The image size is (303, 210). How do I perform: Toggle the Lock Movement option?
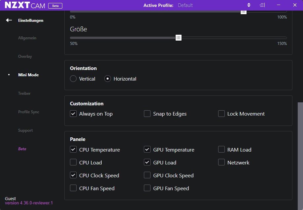(x=221, y=114)
